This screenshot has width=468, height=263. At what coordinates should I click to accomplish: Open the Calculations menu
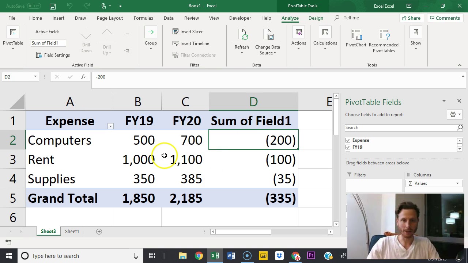(x=325, y=39)
